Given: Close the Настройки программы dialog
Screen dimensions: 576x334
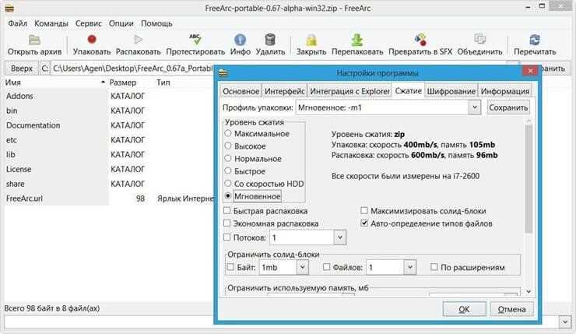Looking at the screenshot, I should pyautogui.click(x=530, y=71).
